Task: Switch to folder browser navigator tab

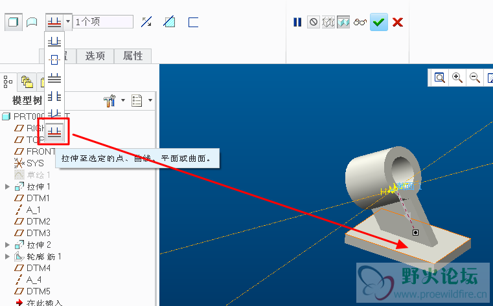Action: point(27,82)
